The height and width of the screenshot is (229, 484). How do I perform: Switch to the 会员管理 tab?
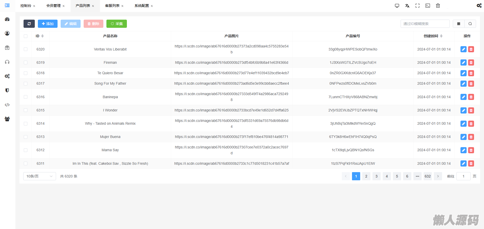click(53, 6)
